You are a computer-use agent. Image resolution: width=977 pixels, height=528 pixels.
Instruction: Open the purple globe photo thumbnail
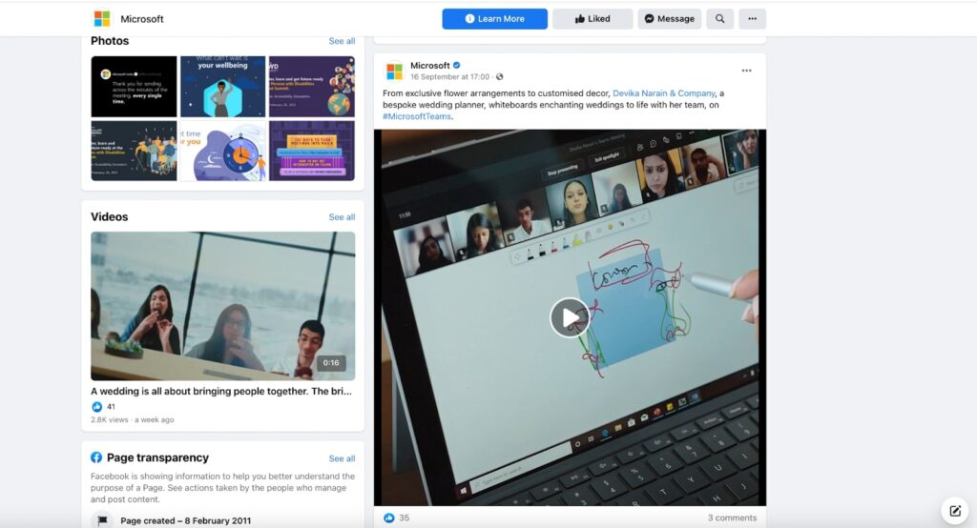pos(312,87)
